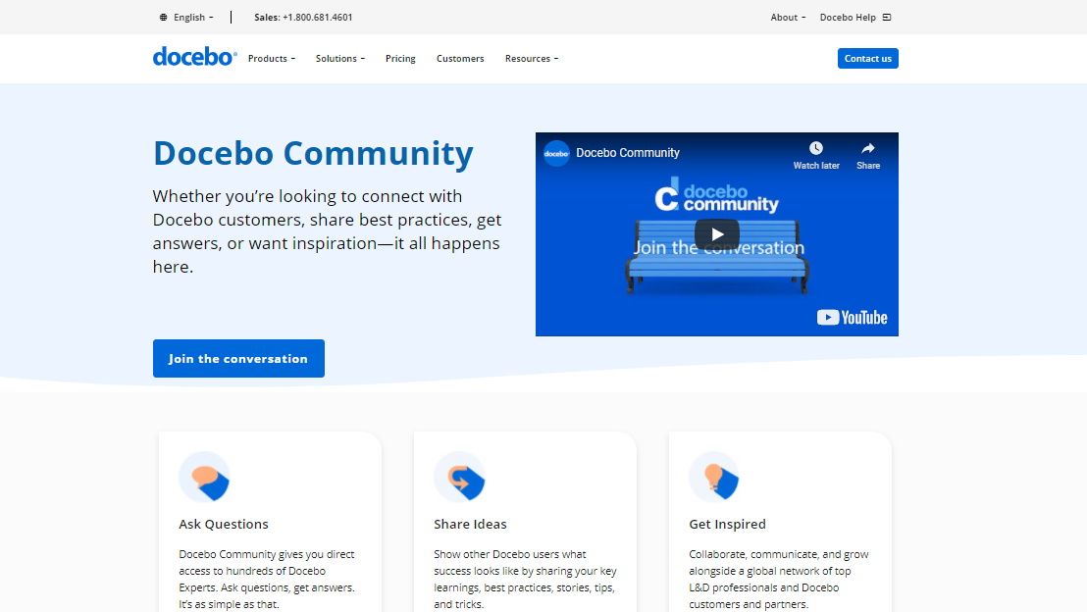Open the Solutions dropdown menu
The image size is (1087, 612).
coord(339,58)
